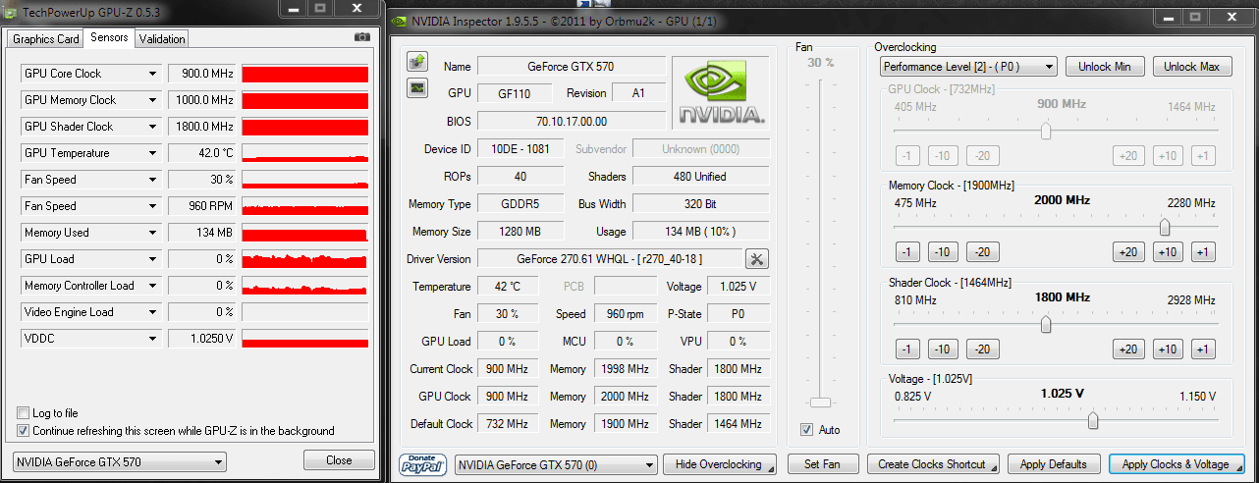Click the Memory Clock slider handle
Viewport: 1259px width, 483px height.
[1165, 227]
